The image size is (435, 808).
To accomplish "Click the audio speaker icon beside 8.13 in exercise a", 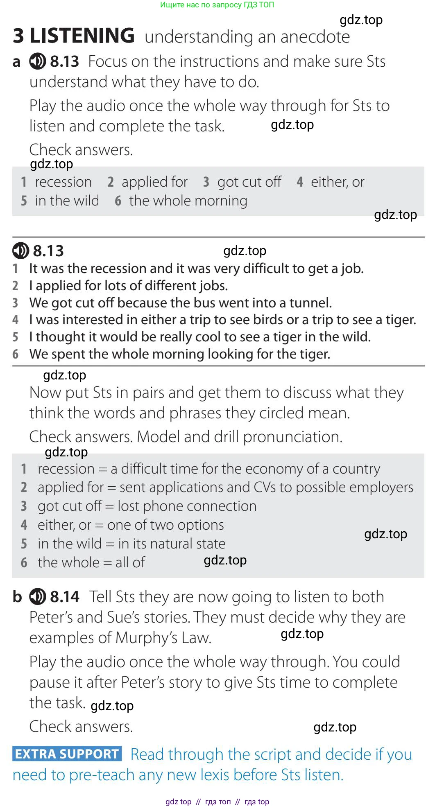I will (37, 61).
